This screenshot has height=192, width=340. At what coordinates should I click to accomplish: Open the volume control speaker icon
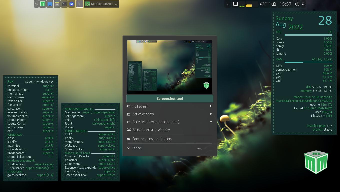[262, 4]
